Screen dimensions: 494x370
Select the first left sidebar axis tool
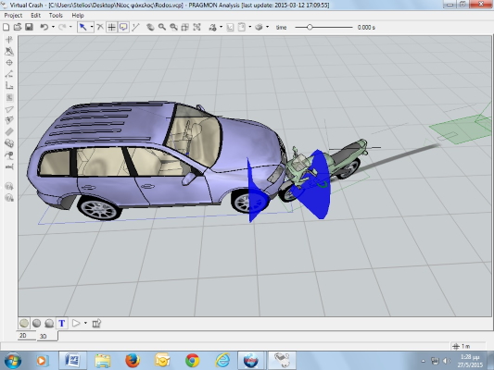coord(9,39)
